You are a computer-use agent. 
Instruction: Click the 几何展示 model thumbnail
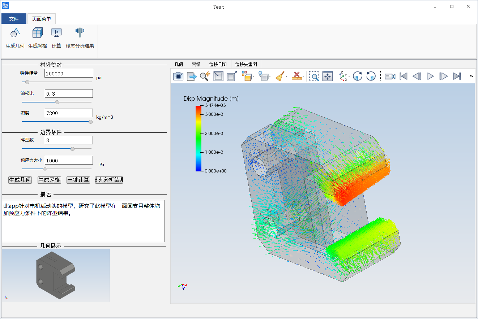pyautogui.click(x=56, y=275)
